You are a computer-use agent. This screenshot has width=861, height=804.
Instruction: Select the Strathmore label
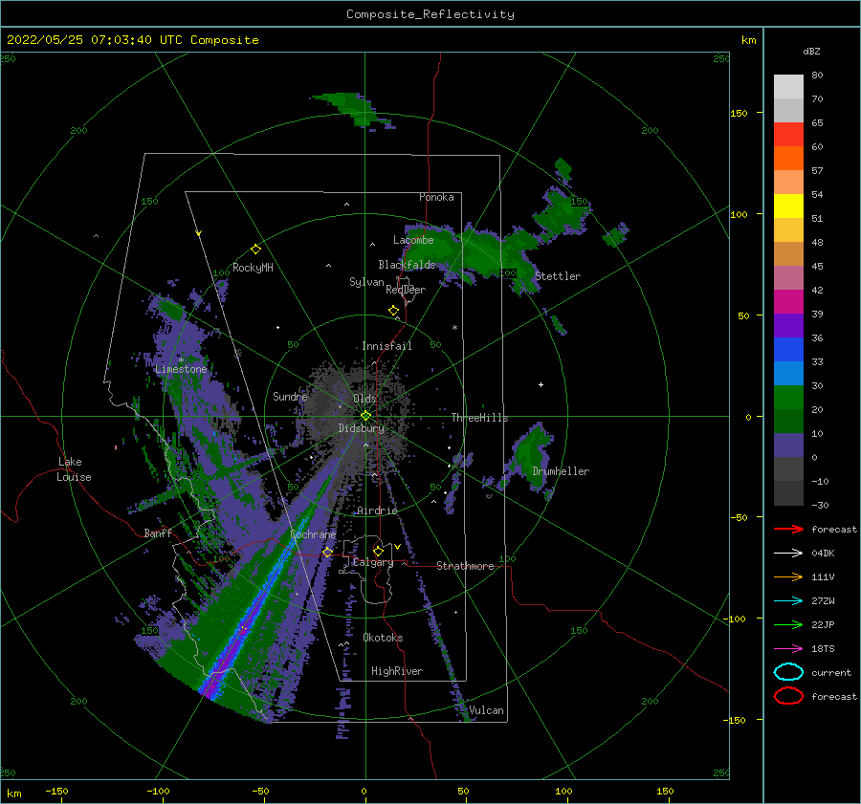[465, 566]
